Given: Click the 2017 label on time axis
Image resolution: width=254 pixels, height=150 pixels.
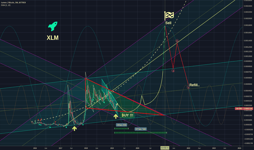Looking at the screenshot, I should [61, 148].
